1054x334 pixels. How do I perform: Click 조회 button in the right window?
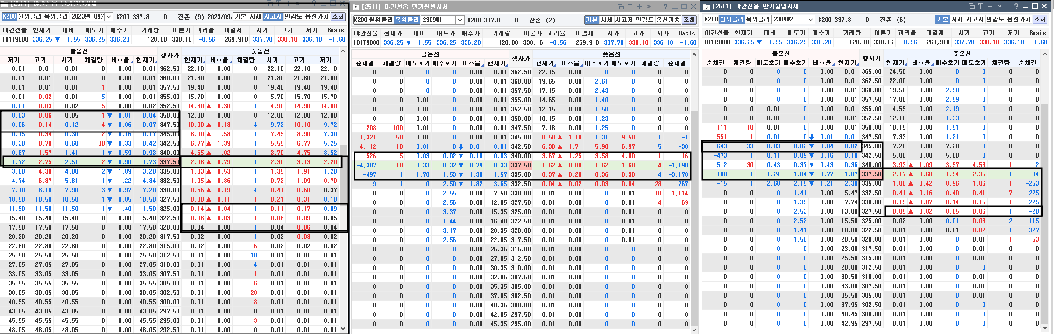click(x=1040, y=20)
